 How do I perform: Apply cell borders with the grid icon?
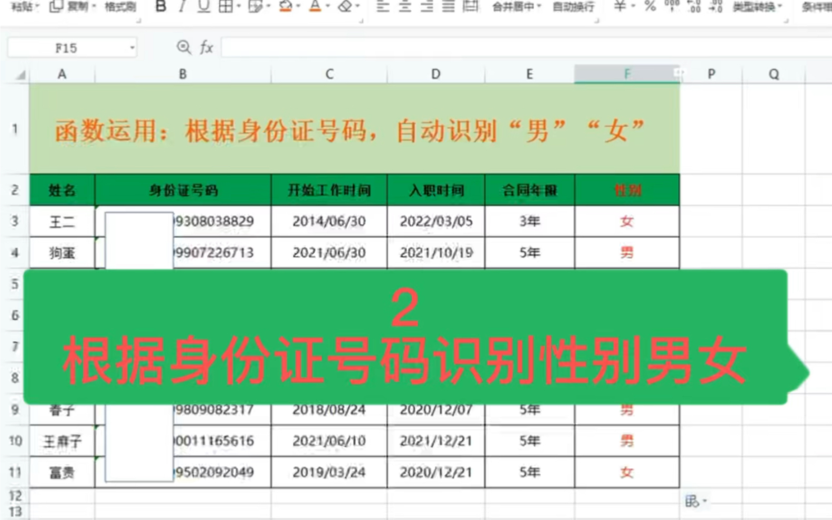coord(225,6)
